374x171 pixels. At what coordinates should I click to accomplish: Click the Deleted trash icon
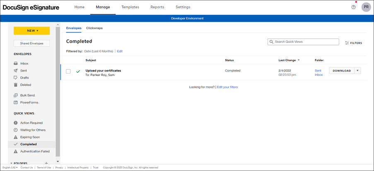click(16, 85)
